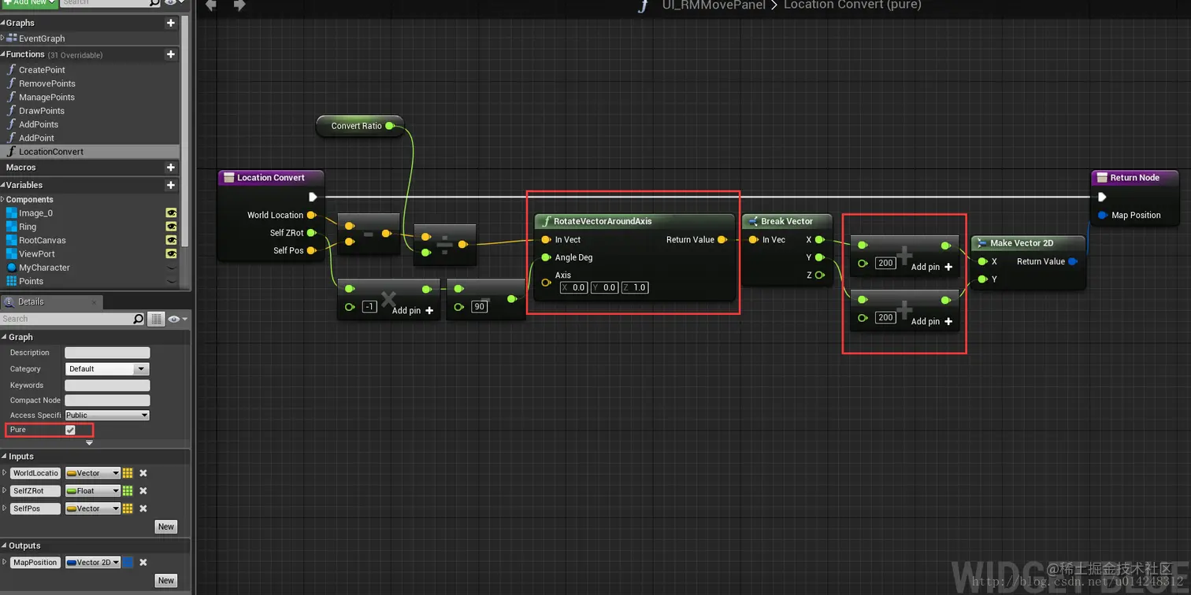Open the AddPoints function
Screen dimensions: 1191x595
(39, 124)
